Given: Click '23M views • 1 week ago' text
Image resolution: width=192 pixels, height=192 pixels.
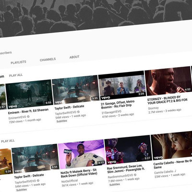Looking at the screenshot, I should coord(170,175).
